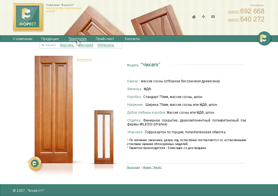This screenshot has height=196, width=278.
Task: Click the Коробка specification line
Action: tap(165, 97)
